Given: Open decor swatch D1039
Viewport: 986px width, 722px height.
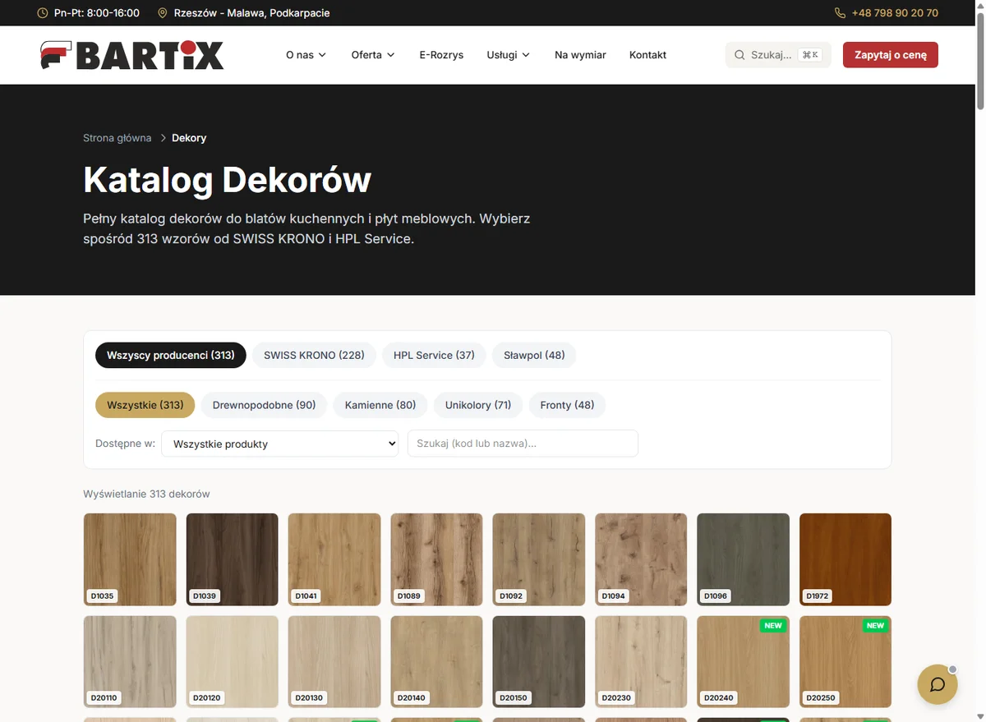Looking at the screenshot, I should tap(233, 559).
